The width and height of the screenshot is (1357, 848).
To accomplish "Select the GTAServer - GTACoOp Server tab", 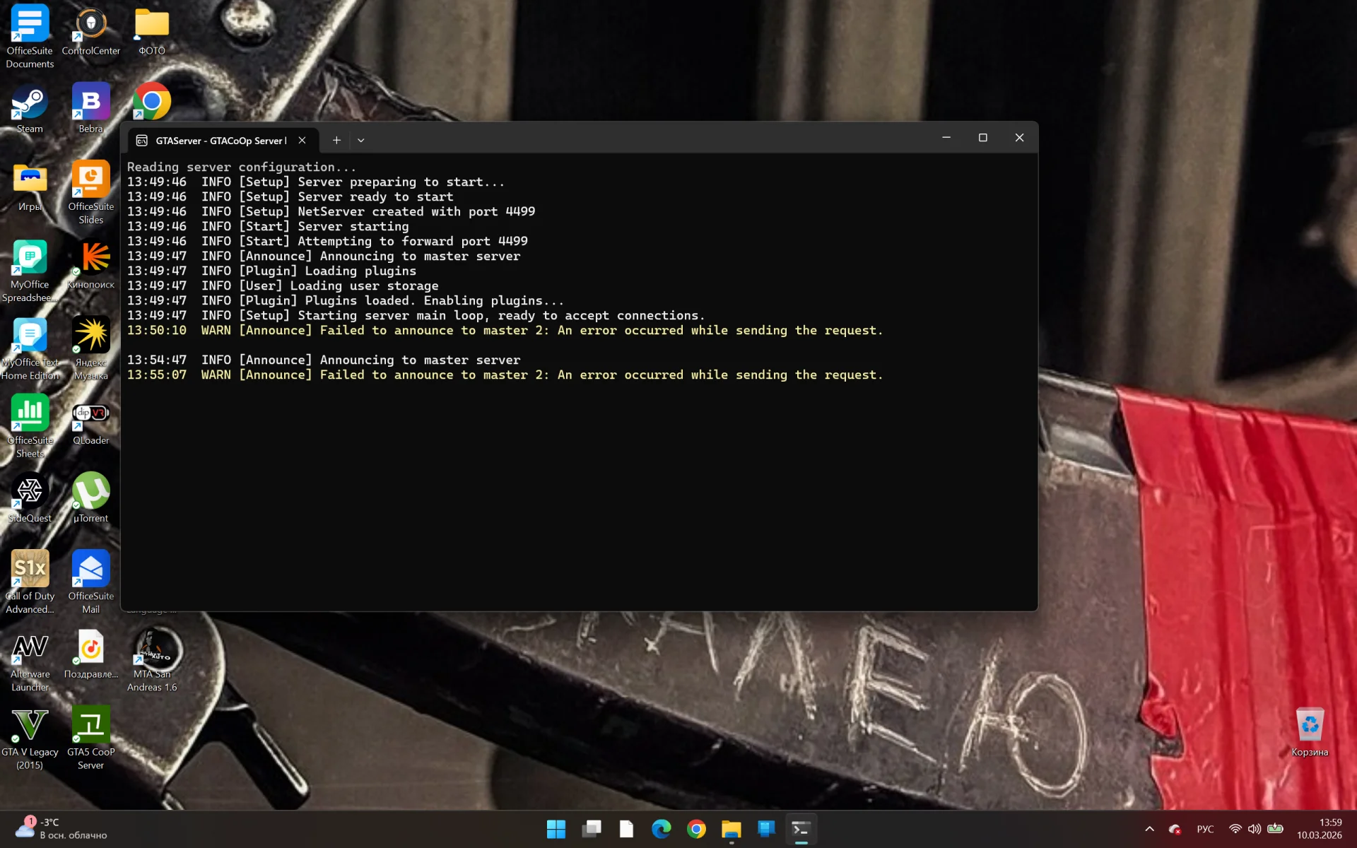I will point(221,141).
